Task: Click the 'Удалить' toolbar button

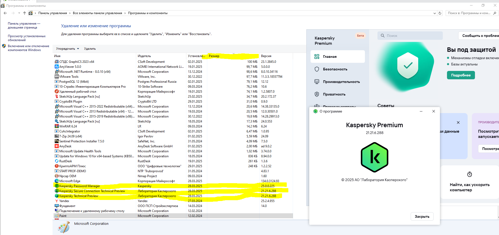Action: 90,49
